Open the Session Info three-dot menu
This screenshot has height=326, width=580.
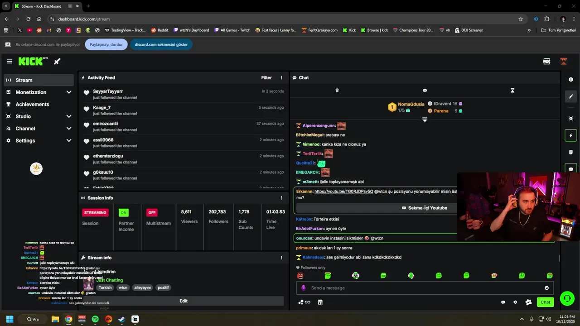281,198
